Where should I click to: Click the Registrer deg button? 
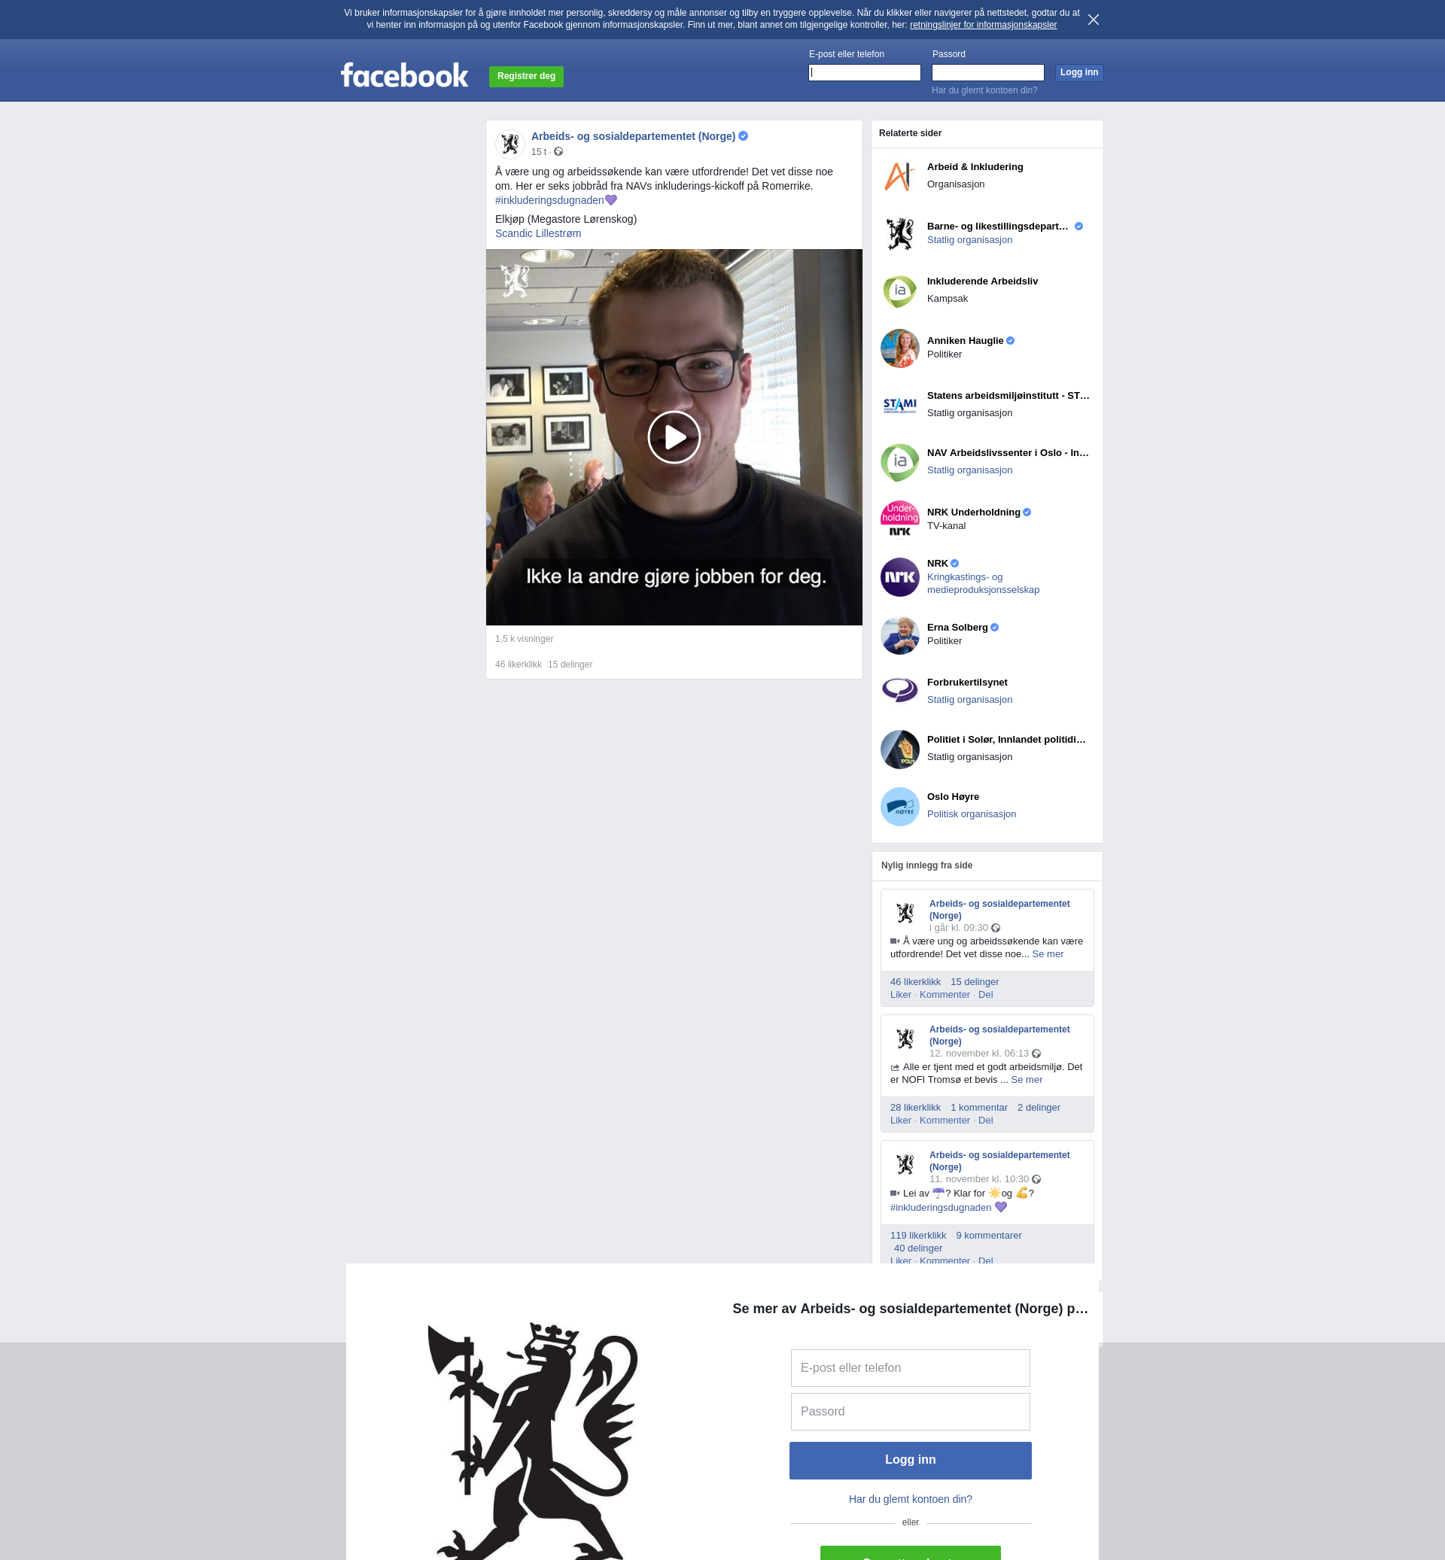[526, 77]
